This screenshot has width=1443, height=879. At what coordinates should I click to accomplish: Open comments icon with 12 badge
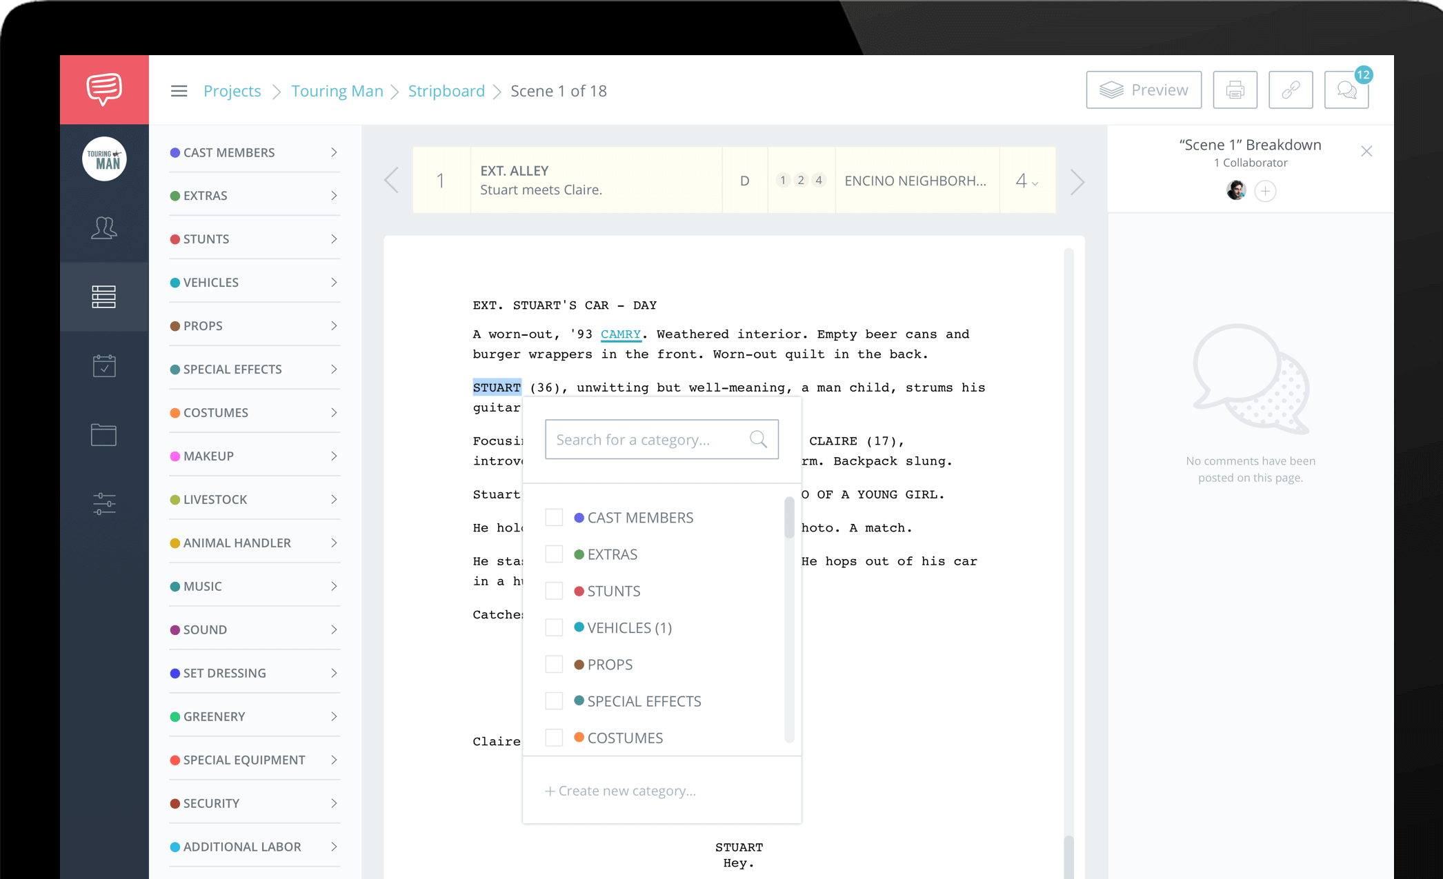tap(1346, 90)
